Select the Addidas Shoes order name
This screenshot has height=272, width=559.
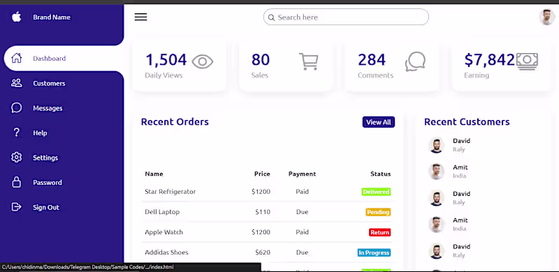pos(166,252)
